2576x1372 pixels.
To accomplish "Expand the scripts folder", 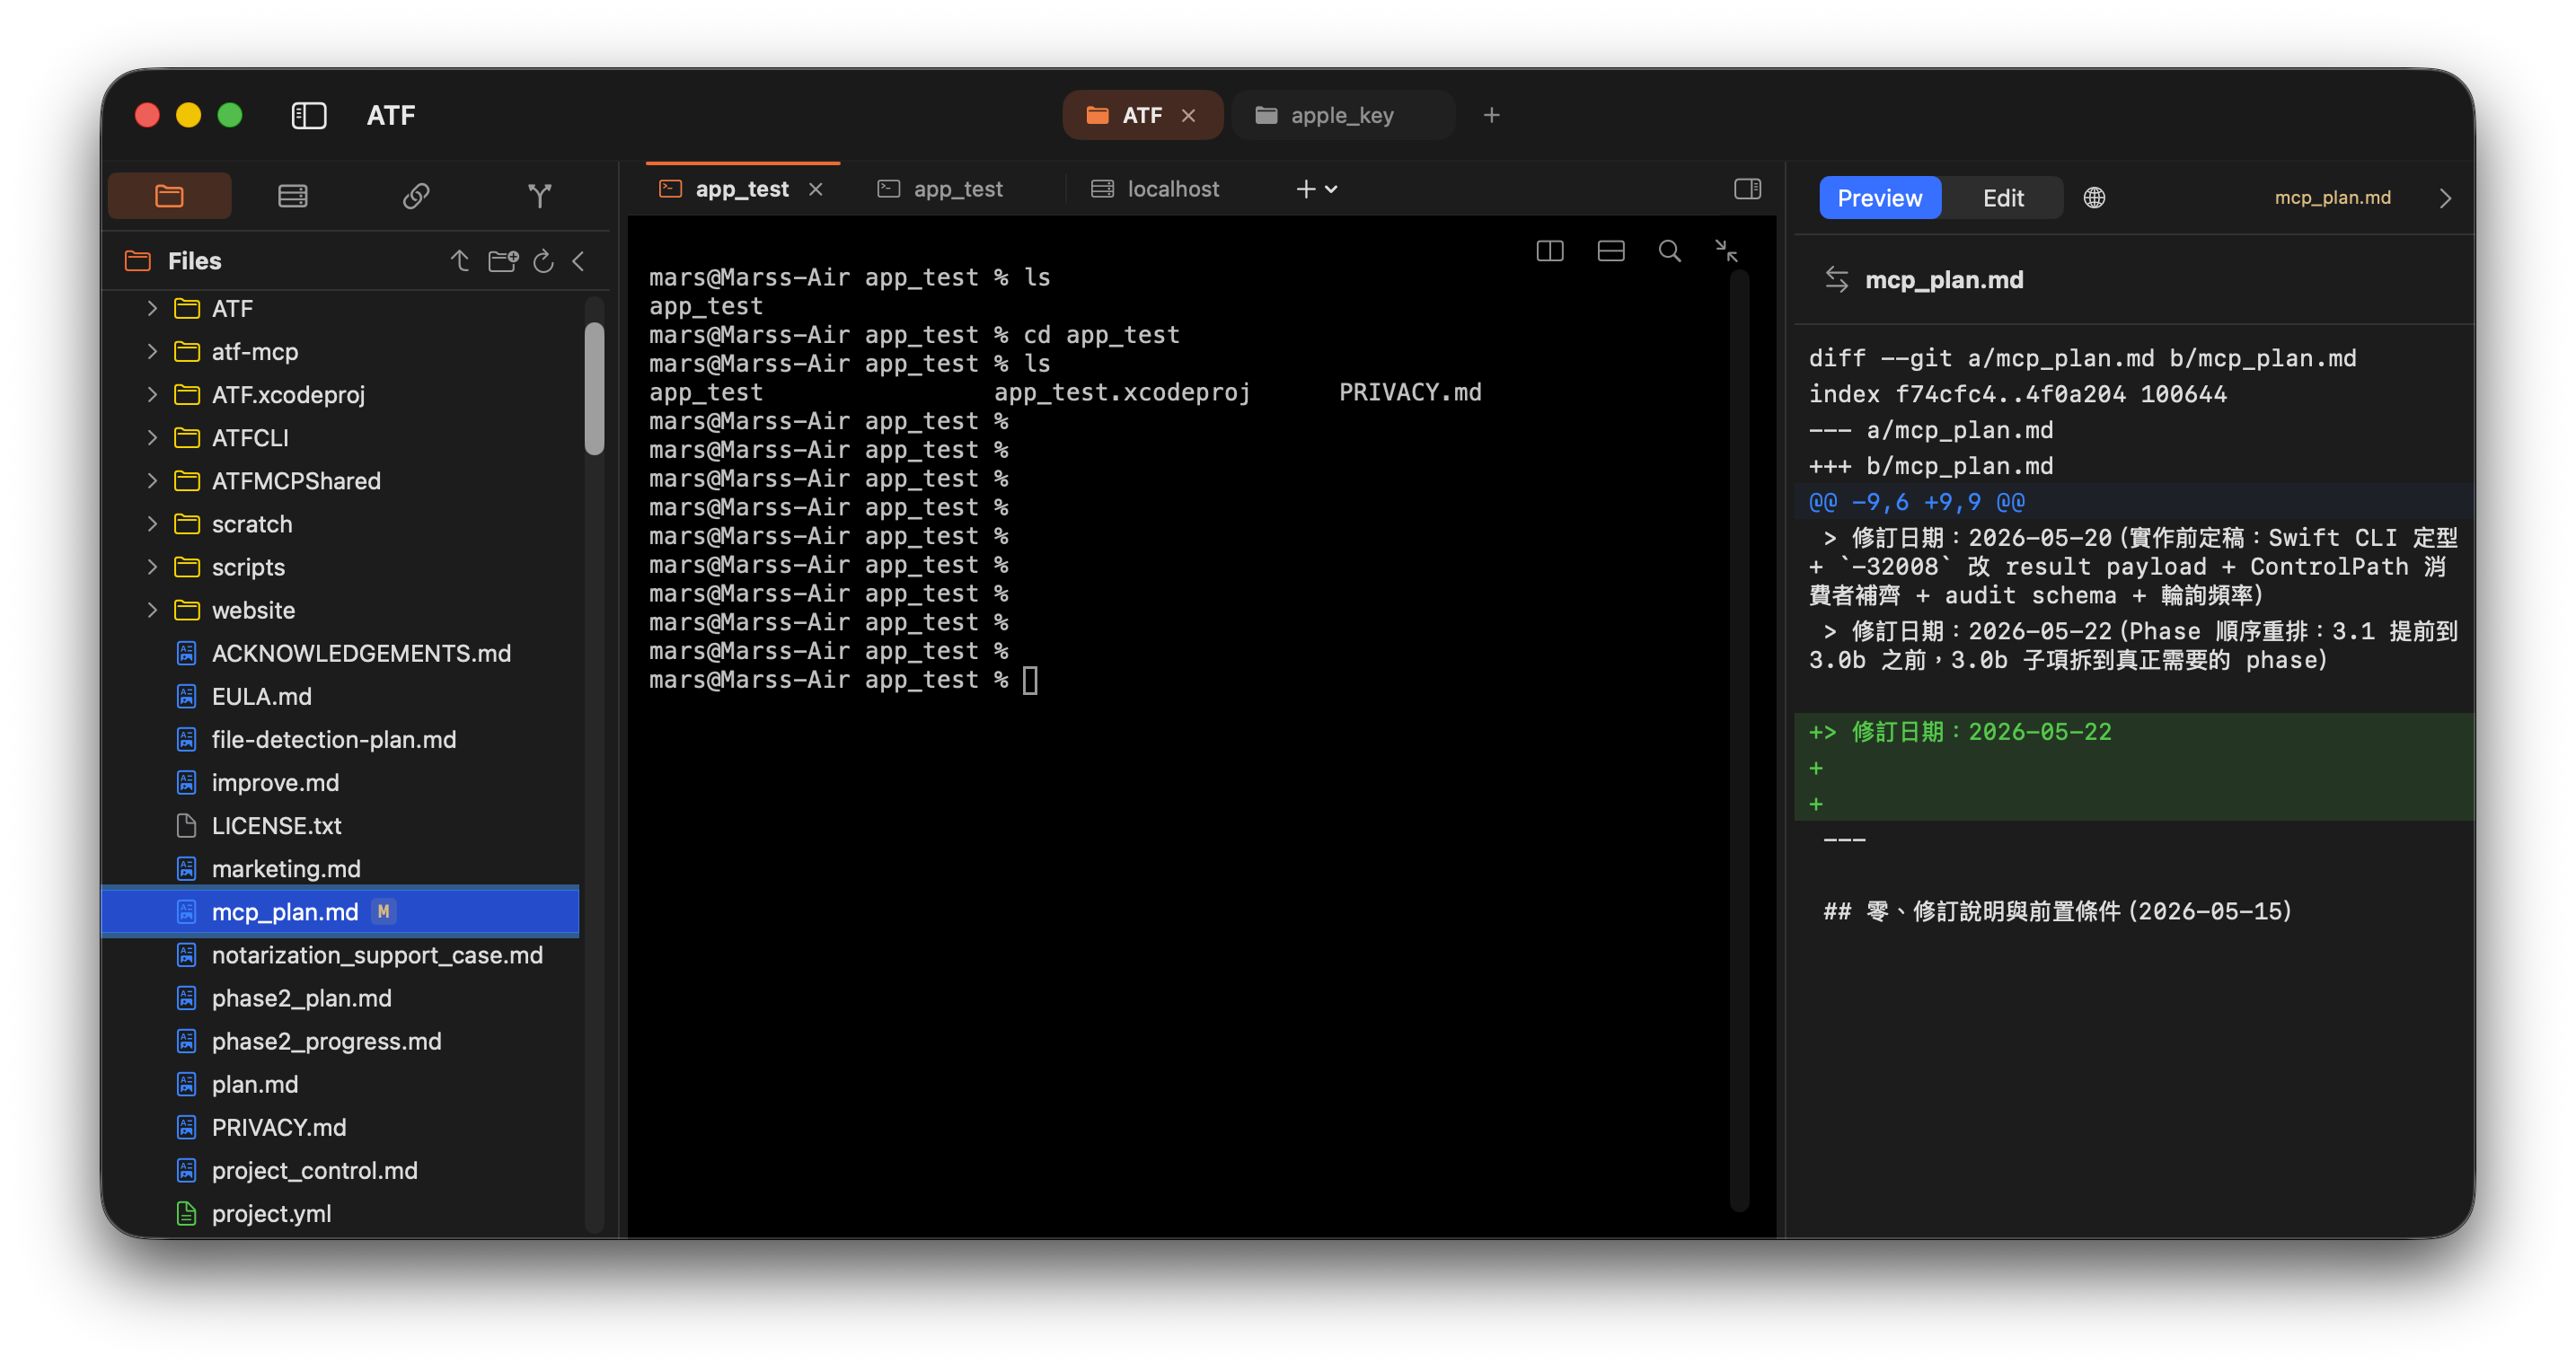I will click(x=152, y=567).
